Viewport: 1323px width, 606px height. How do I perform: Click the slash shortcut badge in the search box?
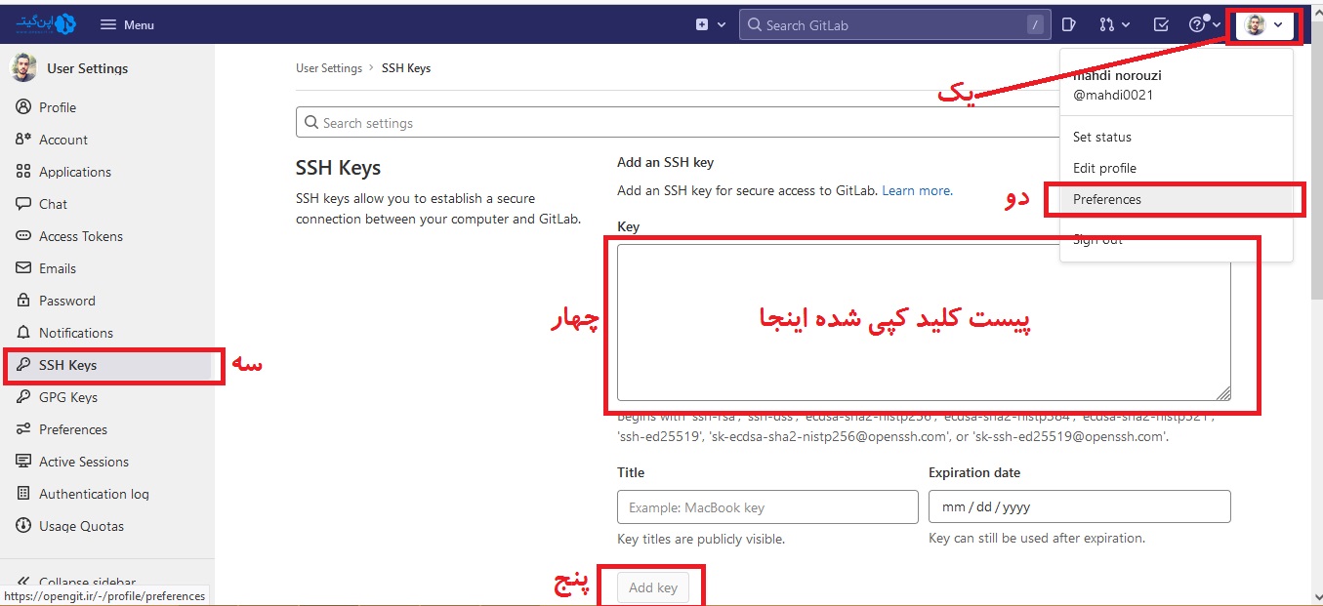[x=1035, y=25]
